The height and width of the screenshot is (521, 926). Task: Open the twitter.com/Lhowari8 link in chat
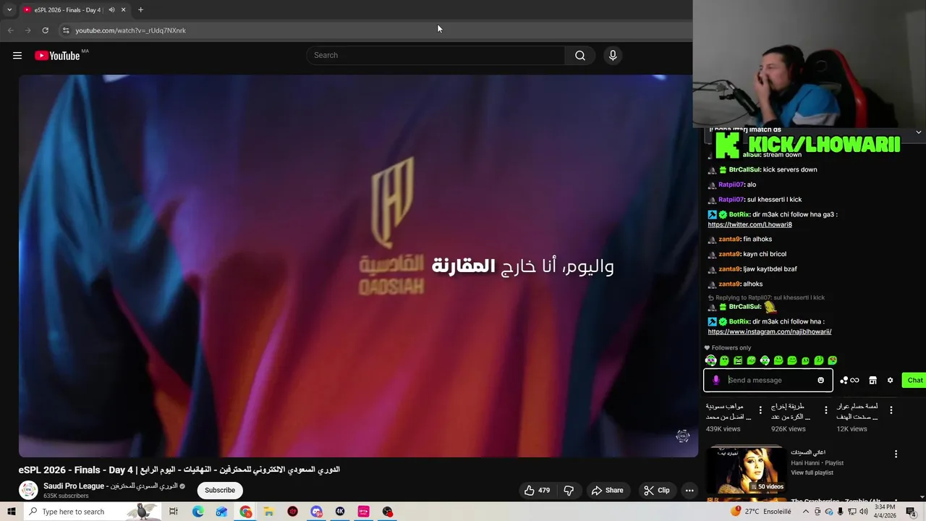(749, 224)
